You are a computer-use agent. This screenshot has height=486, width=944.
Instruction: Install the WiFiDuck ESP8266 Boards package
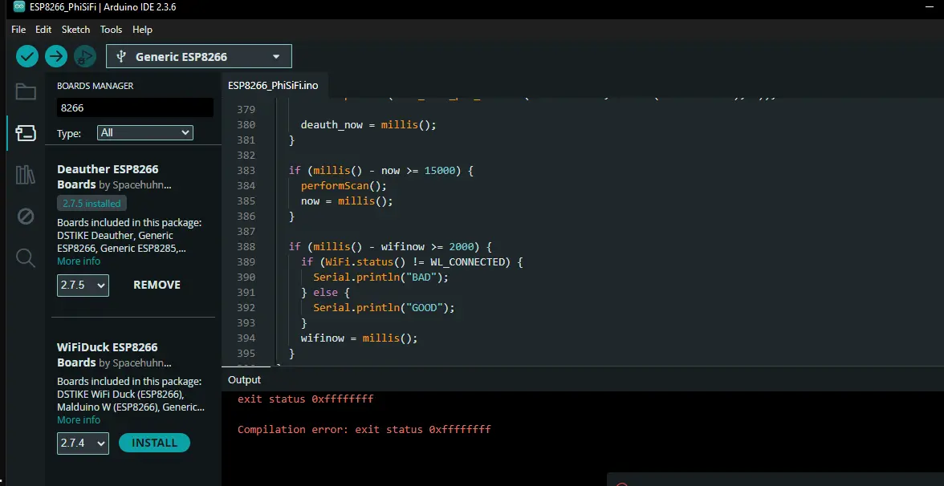pos(155,443)
